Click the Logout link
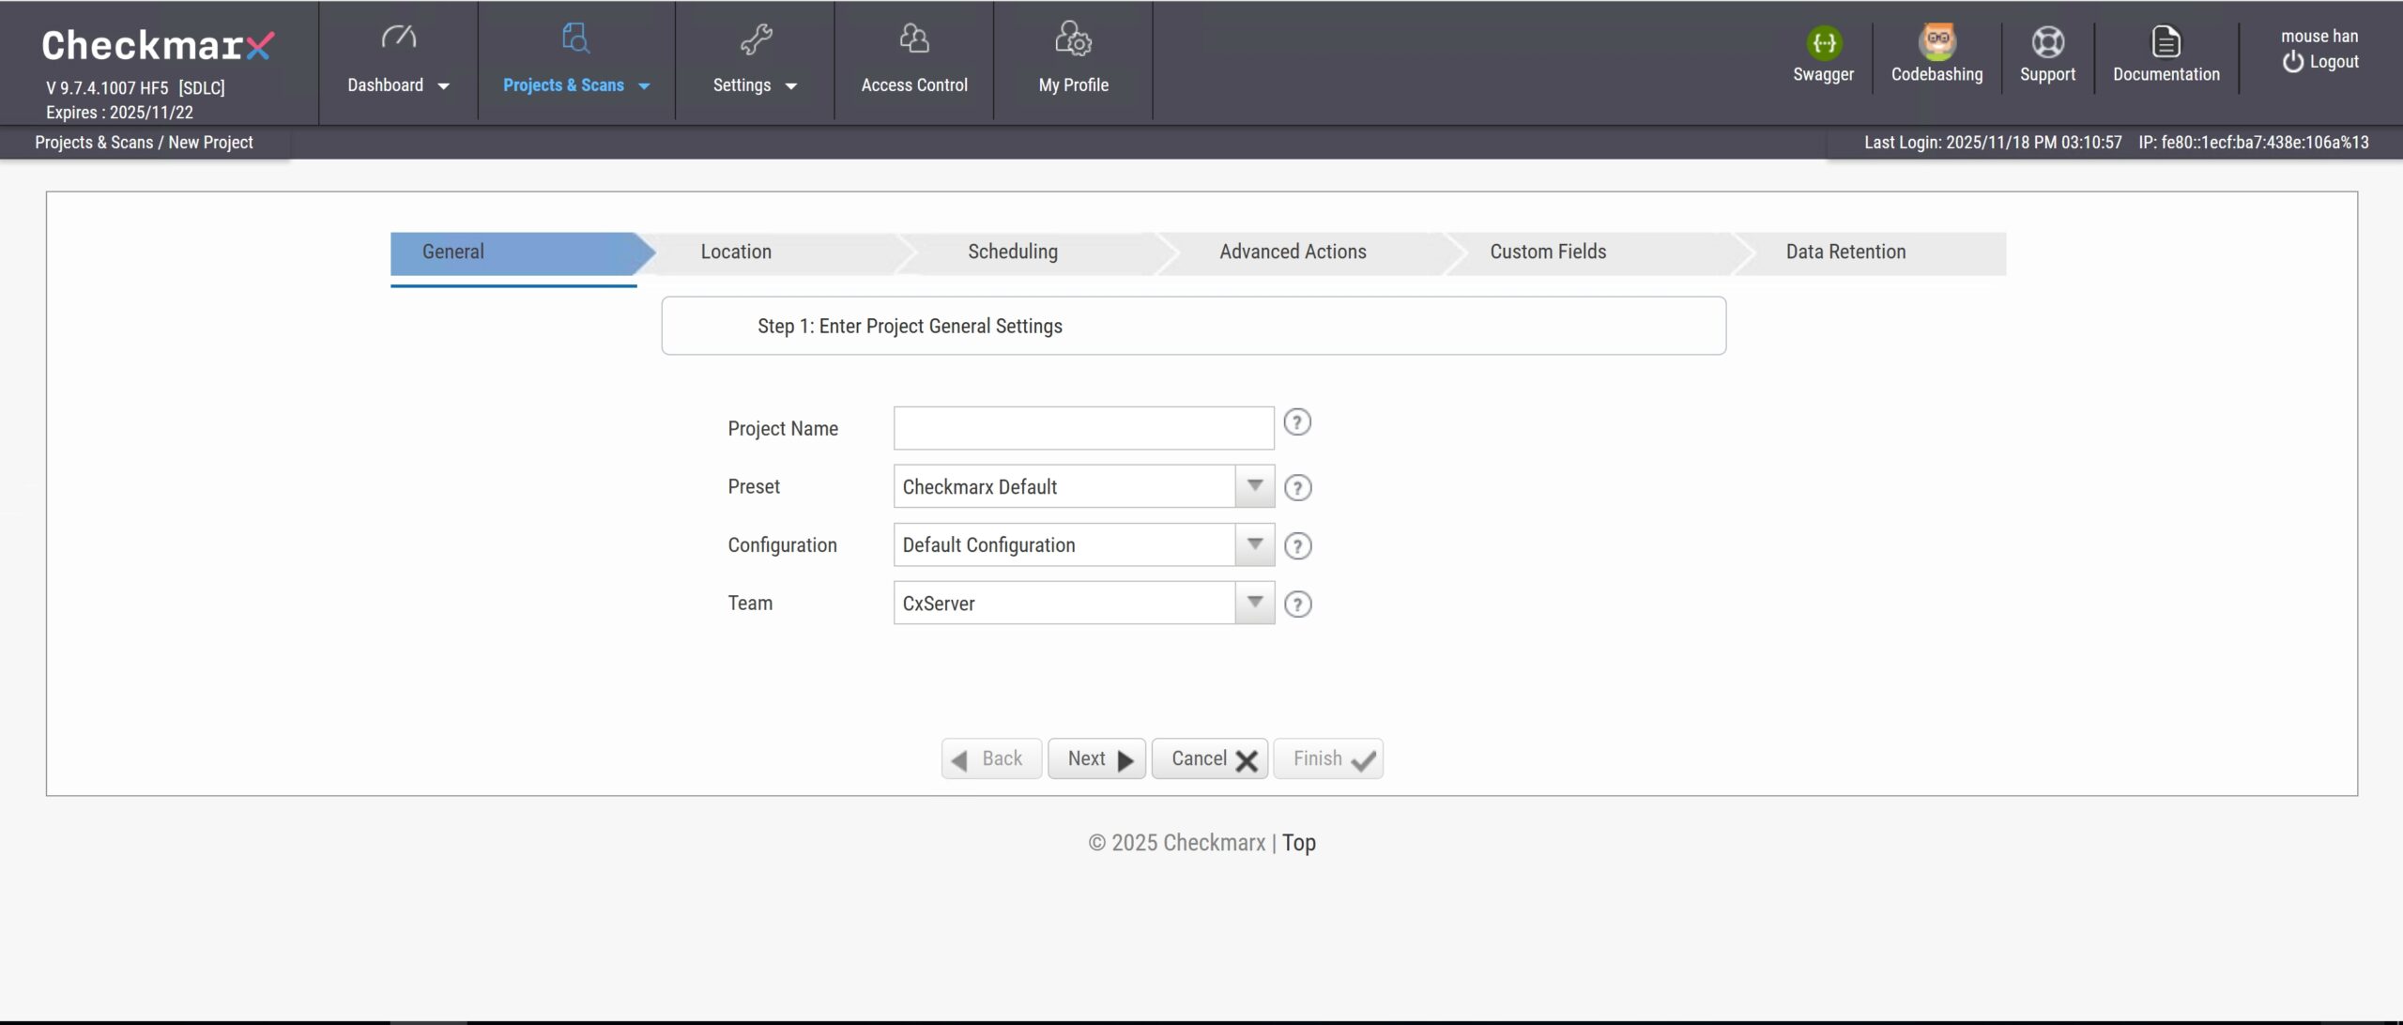2403x1025 pixels. tap(2321, 62)
